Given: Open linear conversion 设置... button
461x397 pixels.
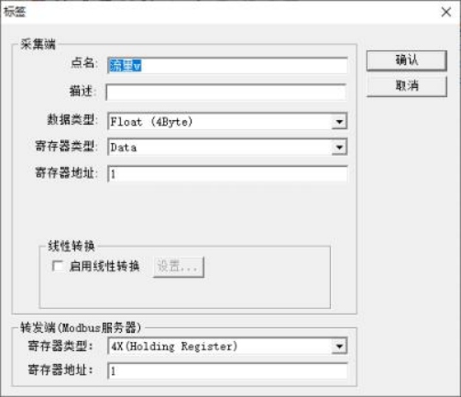Looking at the screenshot, I should (x=179, y=267).
